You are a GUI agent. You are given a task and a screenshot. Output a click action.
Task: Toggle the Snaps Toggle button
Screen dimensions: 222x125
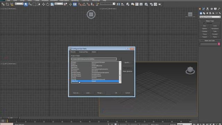click(x=80, y=4)
